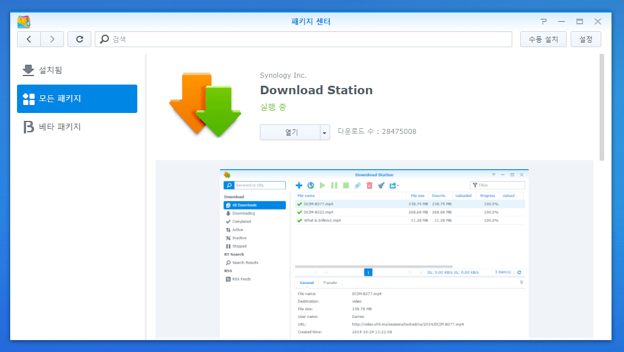Image resolution: width=624 pixels, height=352 pixels.
Task: Focus the 검색 search field
Action: tap(303, 39)
